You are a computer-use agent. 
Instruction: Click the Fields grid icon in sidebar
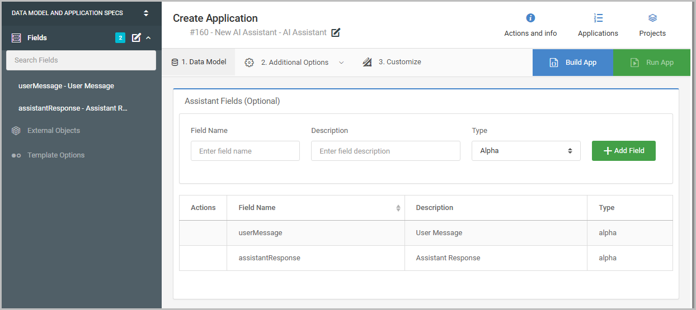coord(16,38)
